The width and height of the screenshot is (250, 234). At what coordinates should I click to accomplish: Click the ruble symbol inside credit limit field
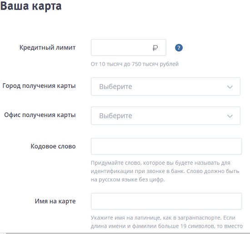(x=155, y=48)
